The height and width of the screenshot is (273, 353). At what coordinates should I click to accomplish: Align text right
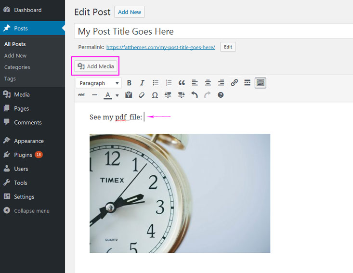pos(221,83)
